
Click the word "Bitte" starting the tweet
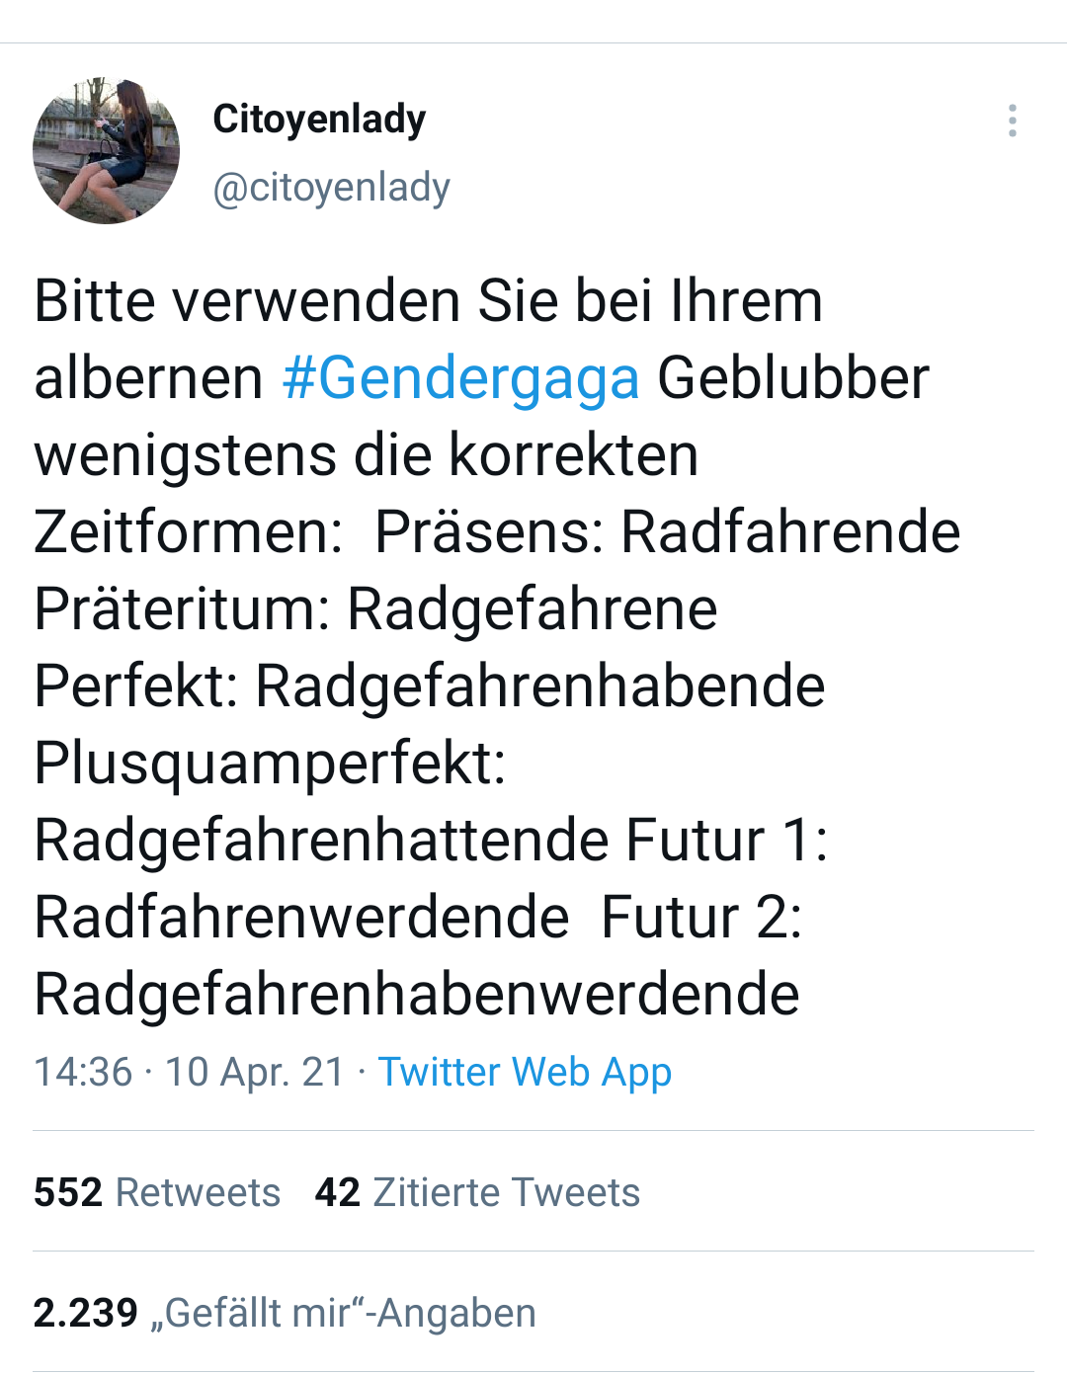[95, 301]
